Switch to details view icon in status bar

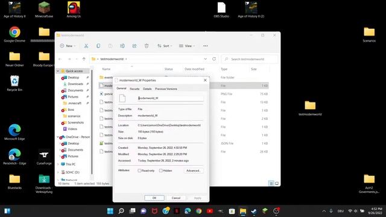point(271,183)
